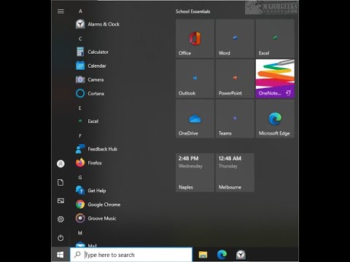The width and height of the screenshot is (350, 262).
Task: Open the Microsoft Edge tile
Action: tap(275, 119)
